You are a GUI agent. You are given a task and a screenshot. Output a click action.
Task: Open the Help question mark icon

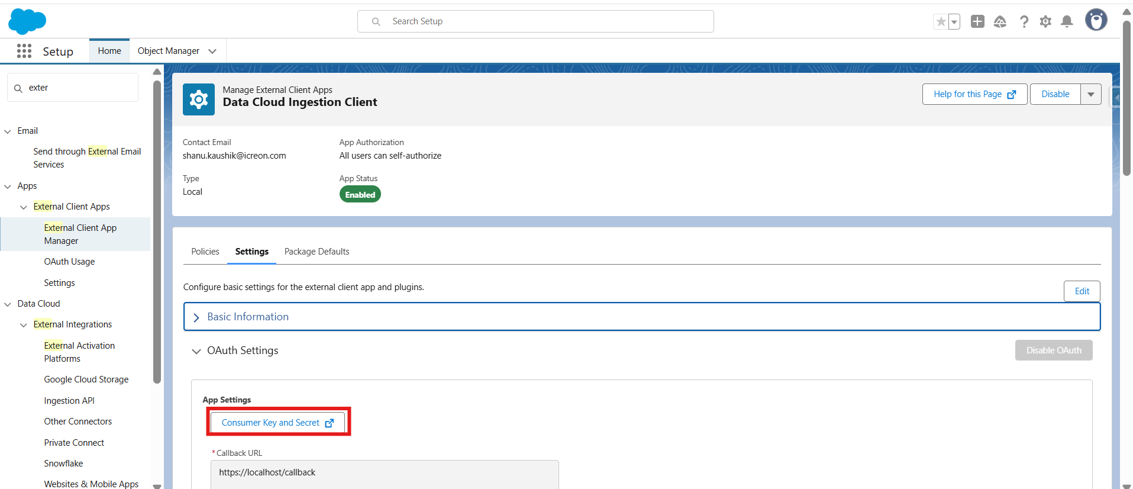[x=1024, y=22]
